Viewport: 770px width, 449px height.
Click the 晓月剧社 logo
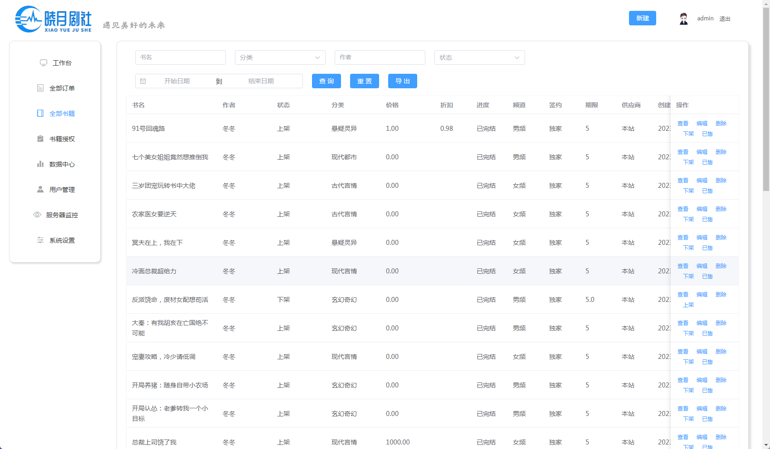(x=54, y=19)
